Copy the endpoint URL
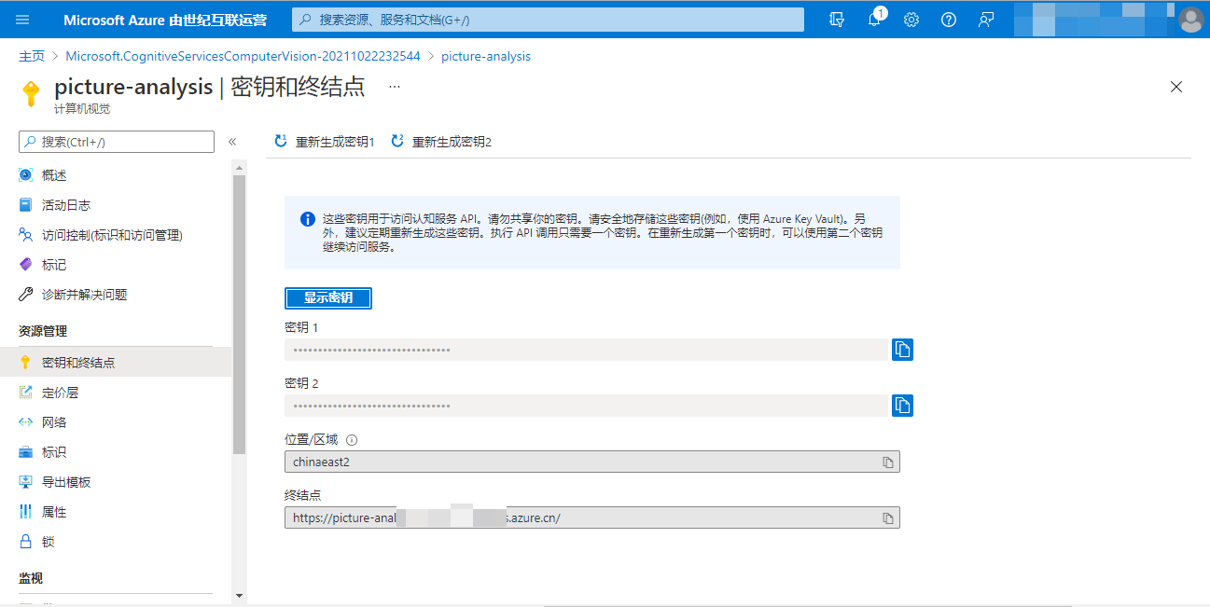1210x607 pixels. pos(888,518)
